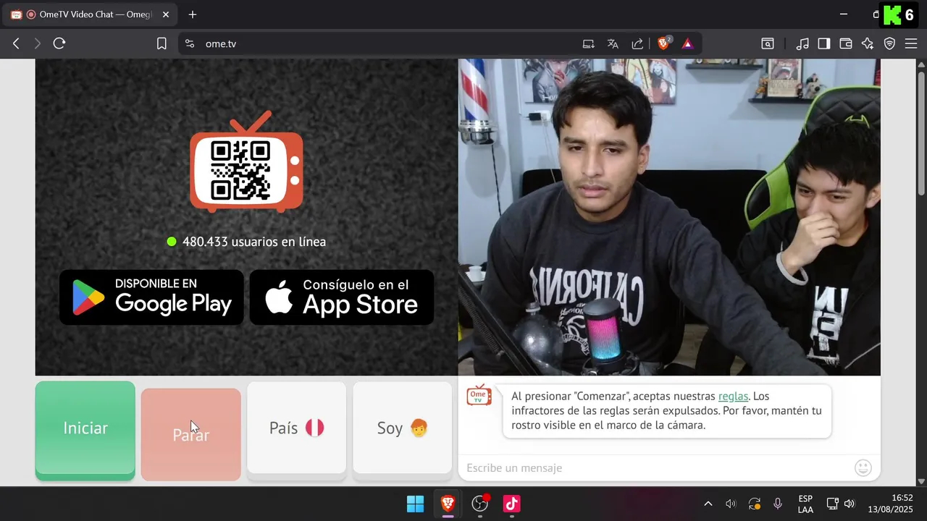Open a new tab with plus button

pyautogui.click(x=193, y=14)
